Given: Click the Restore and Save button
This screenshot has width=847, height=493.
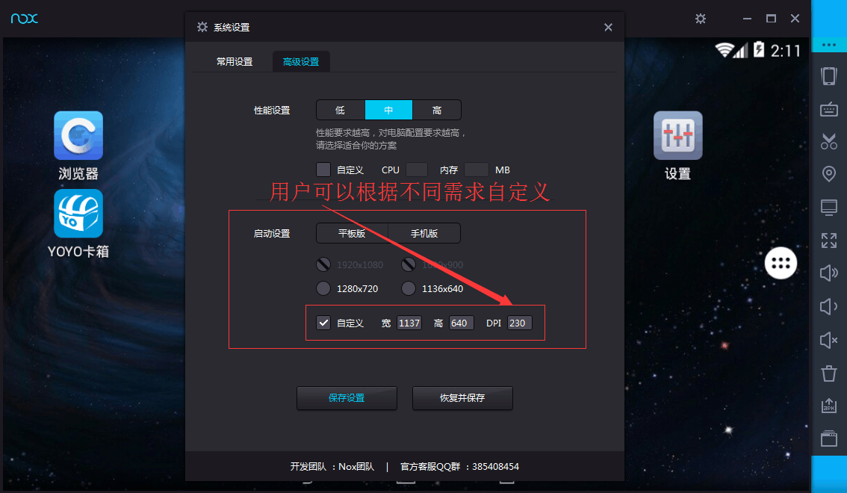Looking at the screenshot, I should [x=462, y=398].
